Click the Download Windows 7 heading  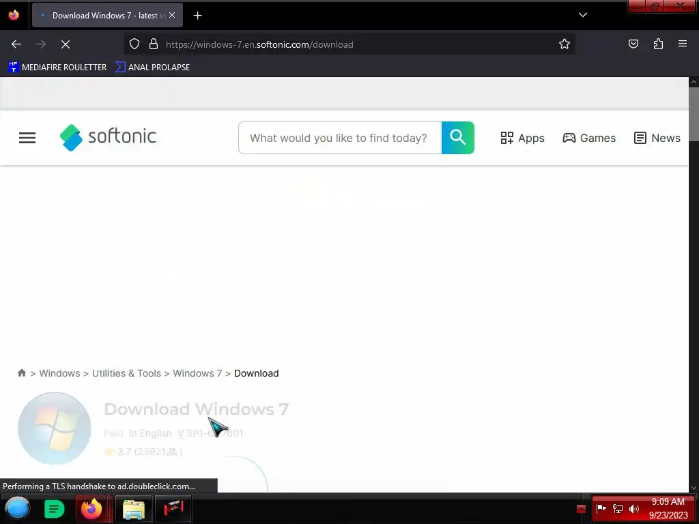tap(196, 409)
